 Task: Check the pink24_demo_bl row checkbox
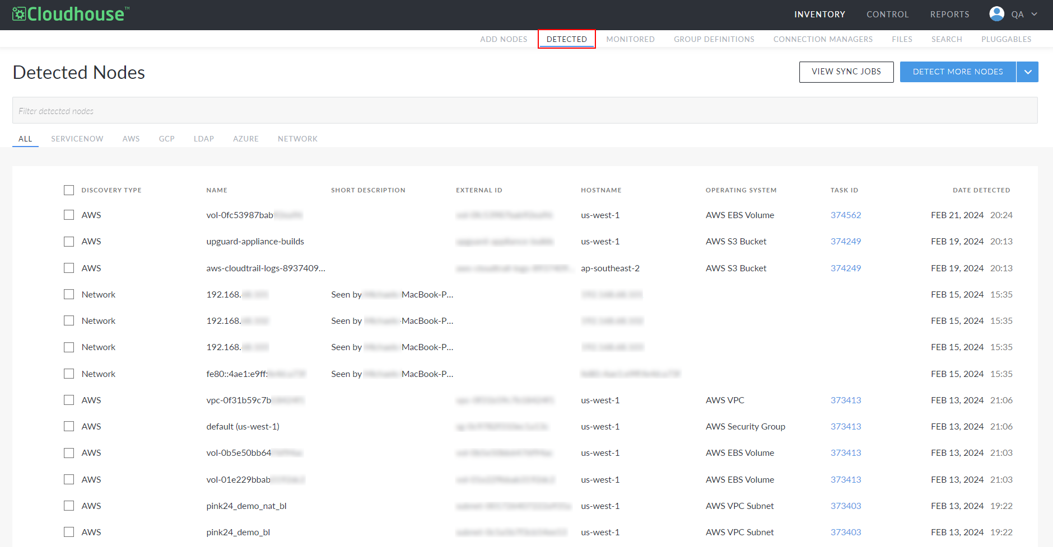[x=69, y=532]
